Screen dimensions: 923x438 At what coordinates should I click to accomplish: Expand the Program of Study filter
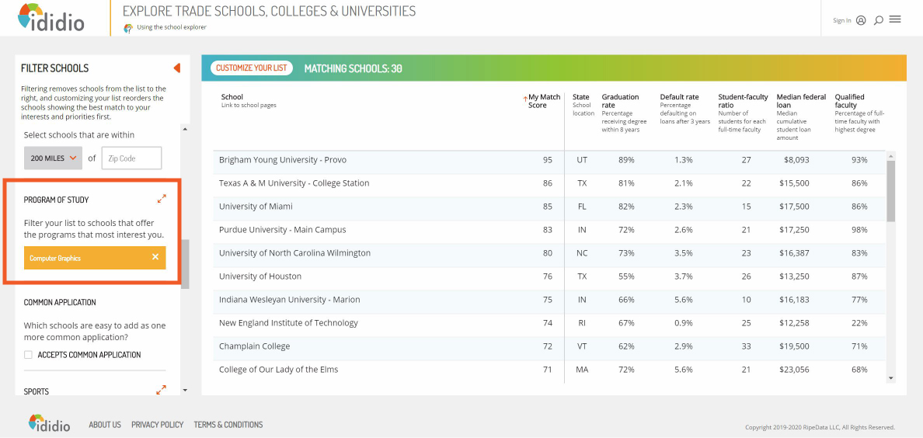click(x=162, y=199)
